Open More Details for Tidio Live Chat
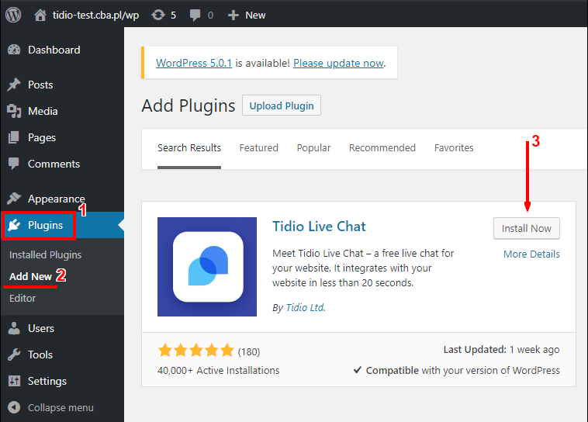Screen dimensions: 588x422 pyautogui.click(x=531, y=254)
